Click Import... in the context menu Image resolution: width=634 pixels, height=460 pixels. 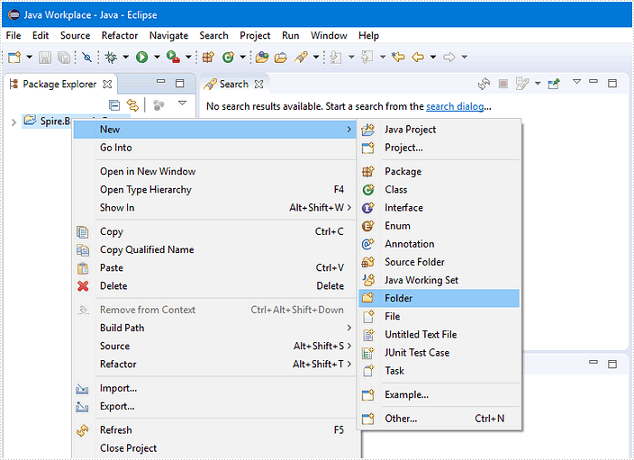click(214, 388)
